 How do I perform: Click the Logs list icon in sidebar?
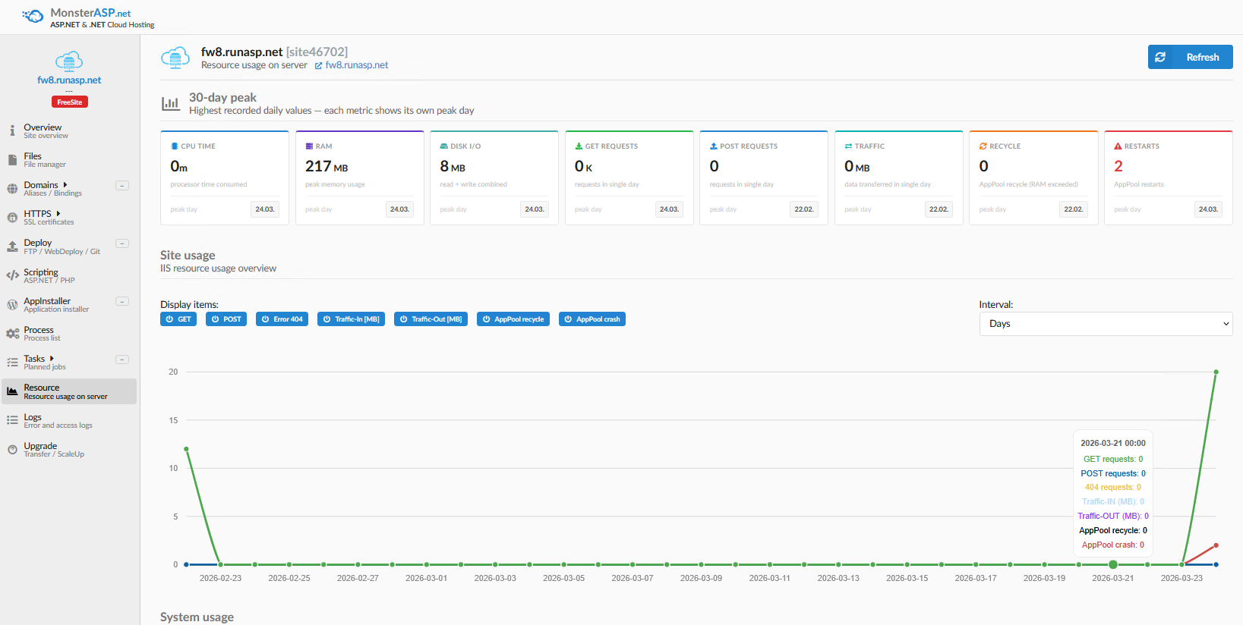(12, 420)
